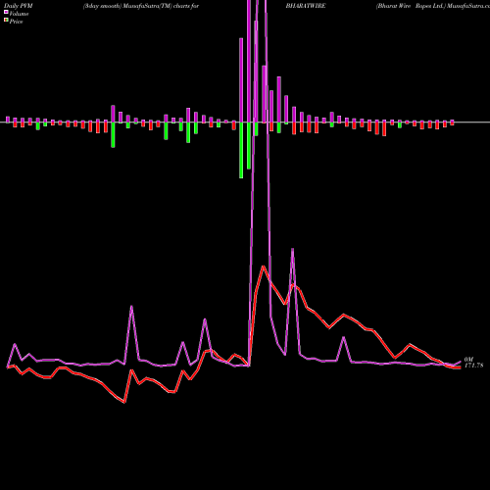The width and height of the screenshot is (490, 490).
Task: Click the '0M' volume value label
Action: pos(468,360)
